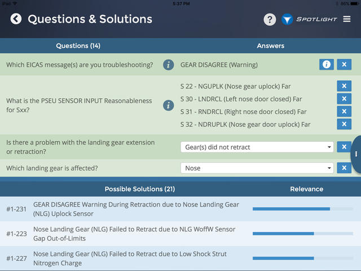The width and height of the screenshot is (361, 271).
Task: Select 'landing gear extension or retraction' question
Action: (80, 147)
